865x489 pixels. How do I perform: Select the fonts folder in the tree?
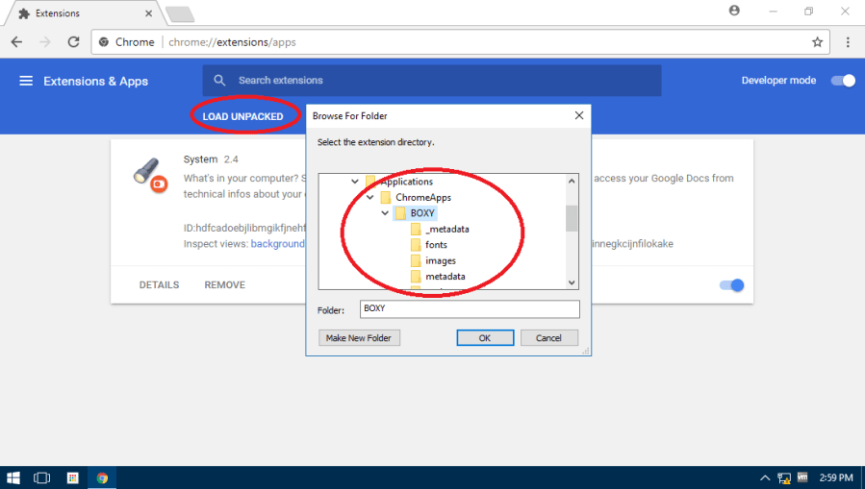point(436,245)
